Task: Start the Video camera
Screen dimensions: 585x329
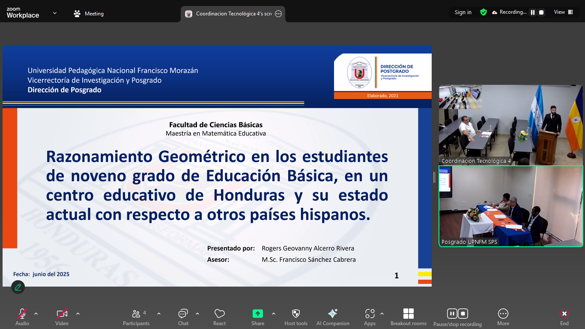Action: [62, 317]
